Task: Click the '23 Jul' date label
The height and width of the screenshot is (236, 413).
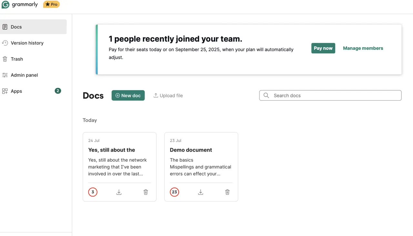Action: 176,141
